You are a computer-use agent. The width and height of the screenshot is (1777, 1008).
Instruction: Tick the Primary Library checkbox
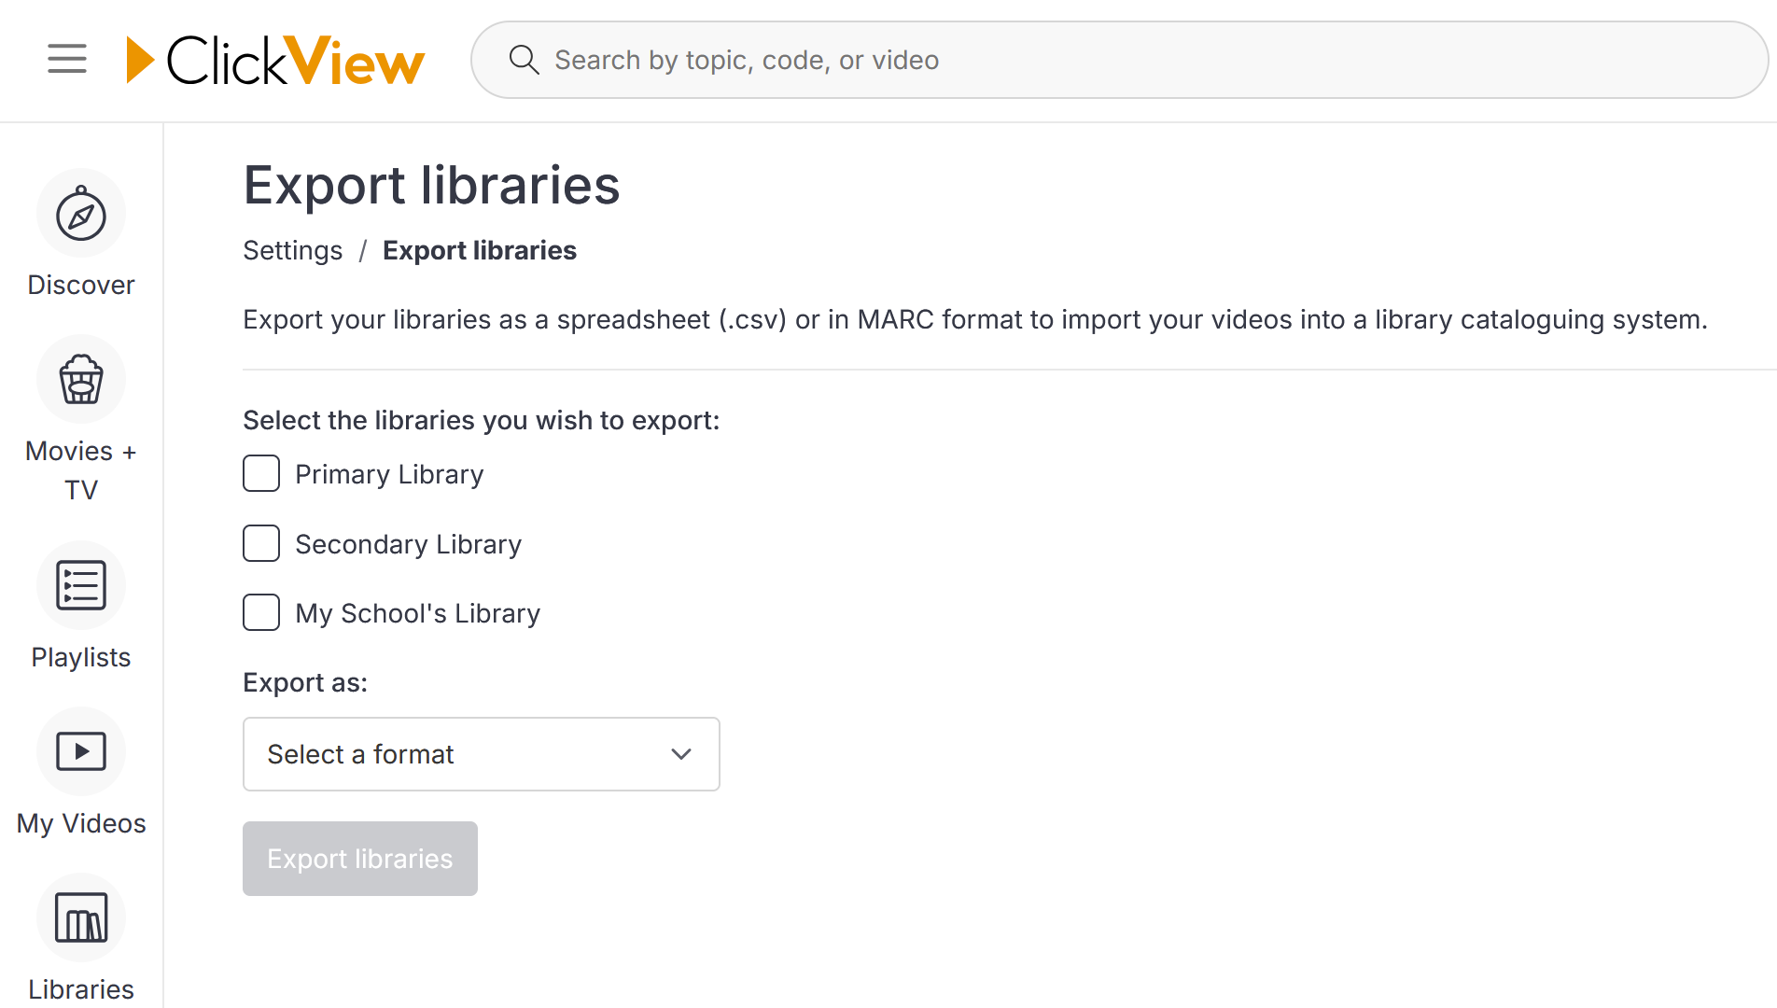261,473
